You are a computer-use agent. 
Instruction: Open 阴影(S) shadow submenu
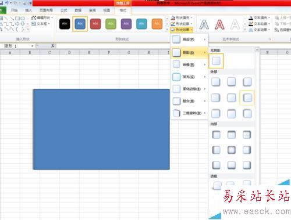(x=189, y=53)
